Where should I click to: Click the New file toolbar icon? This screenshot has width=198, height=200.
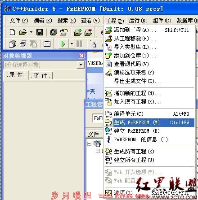12,32
